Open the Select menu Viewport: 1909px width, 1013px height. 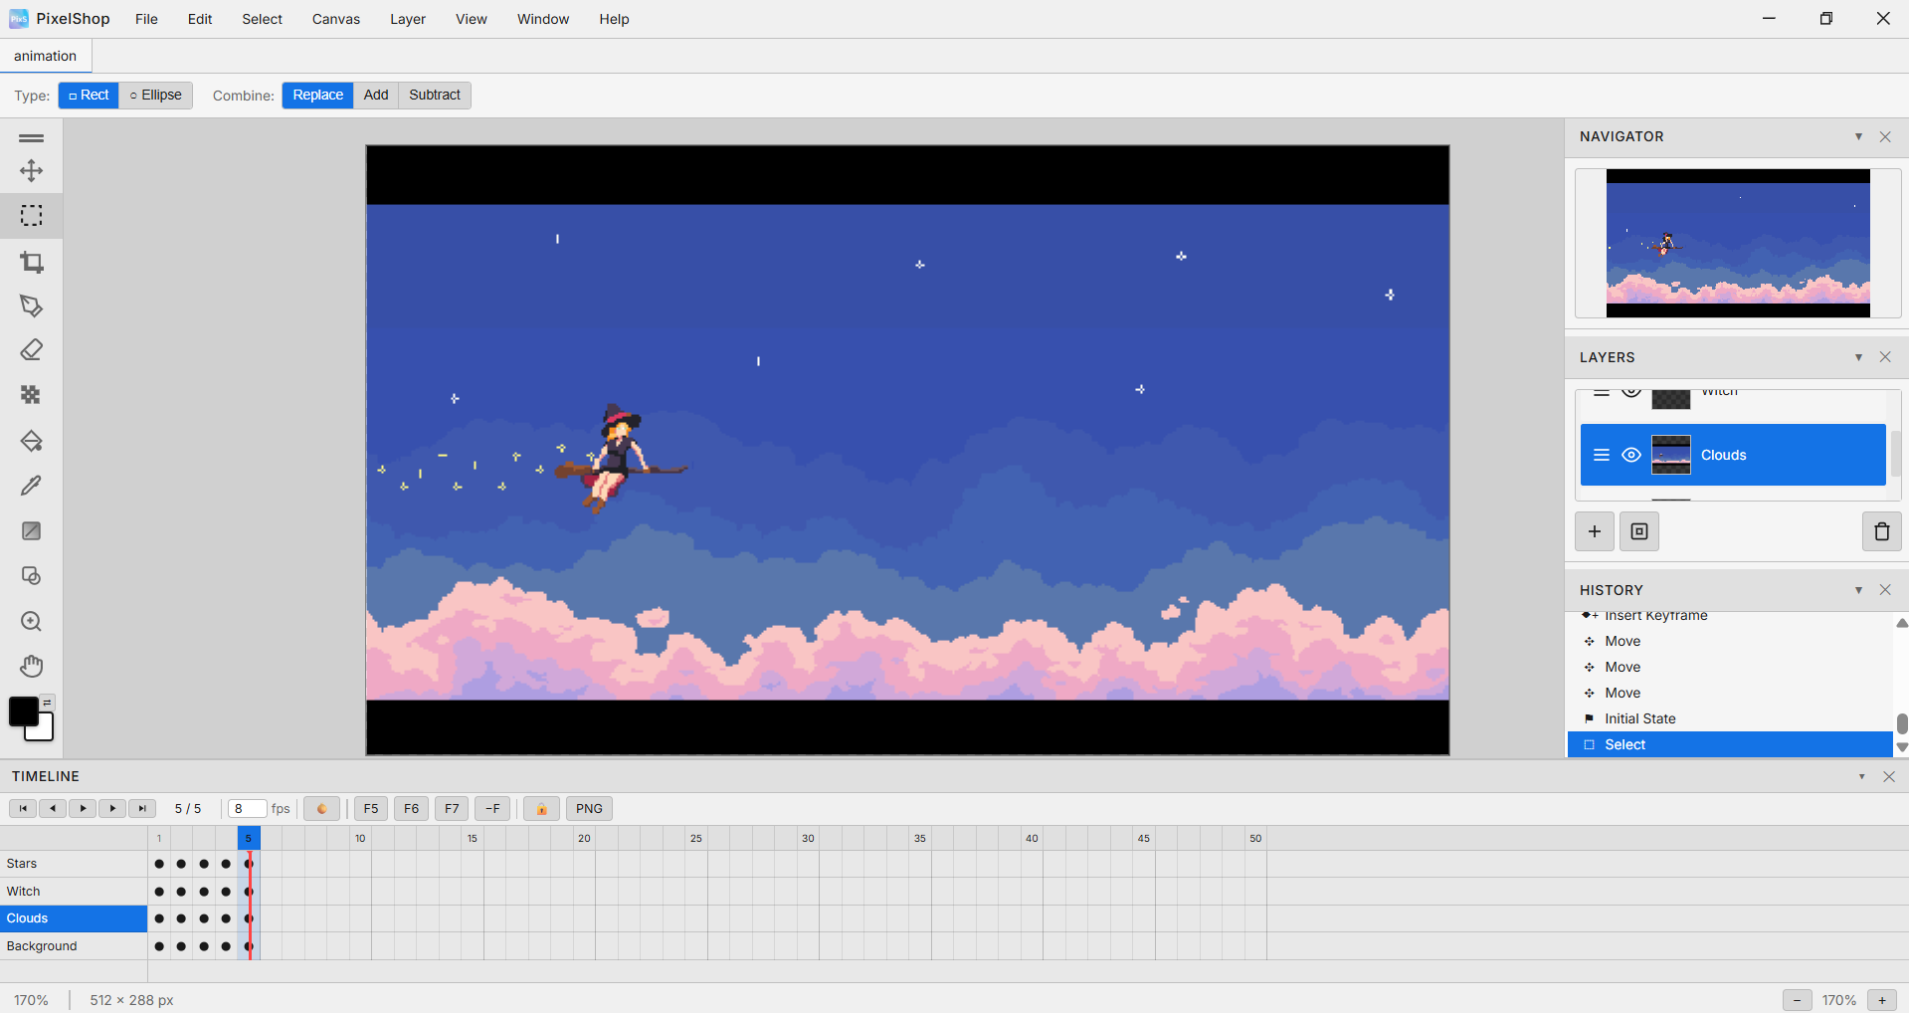pos(262,19)
